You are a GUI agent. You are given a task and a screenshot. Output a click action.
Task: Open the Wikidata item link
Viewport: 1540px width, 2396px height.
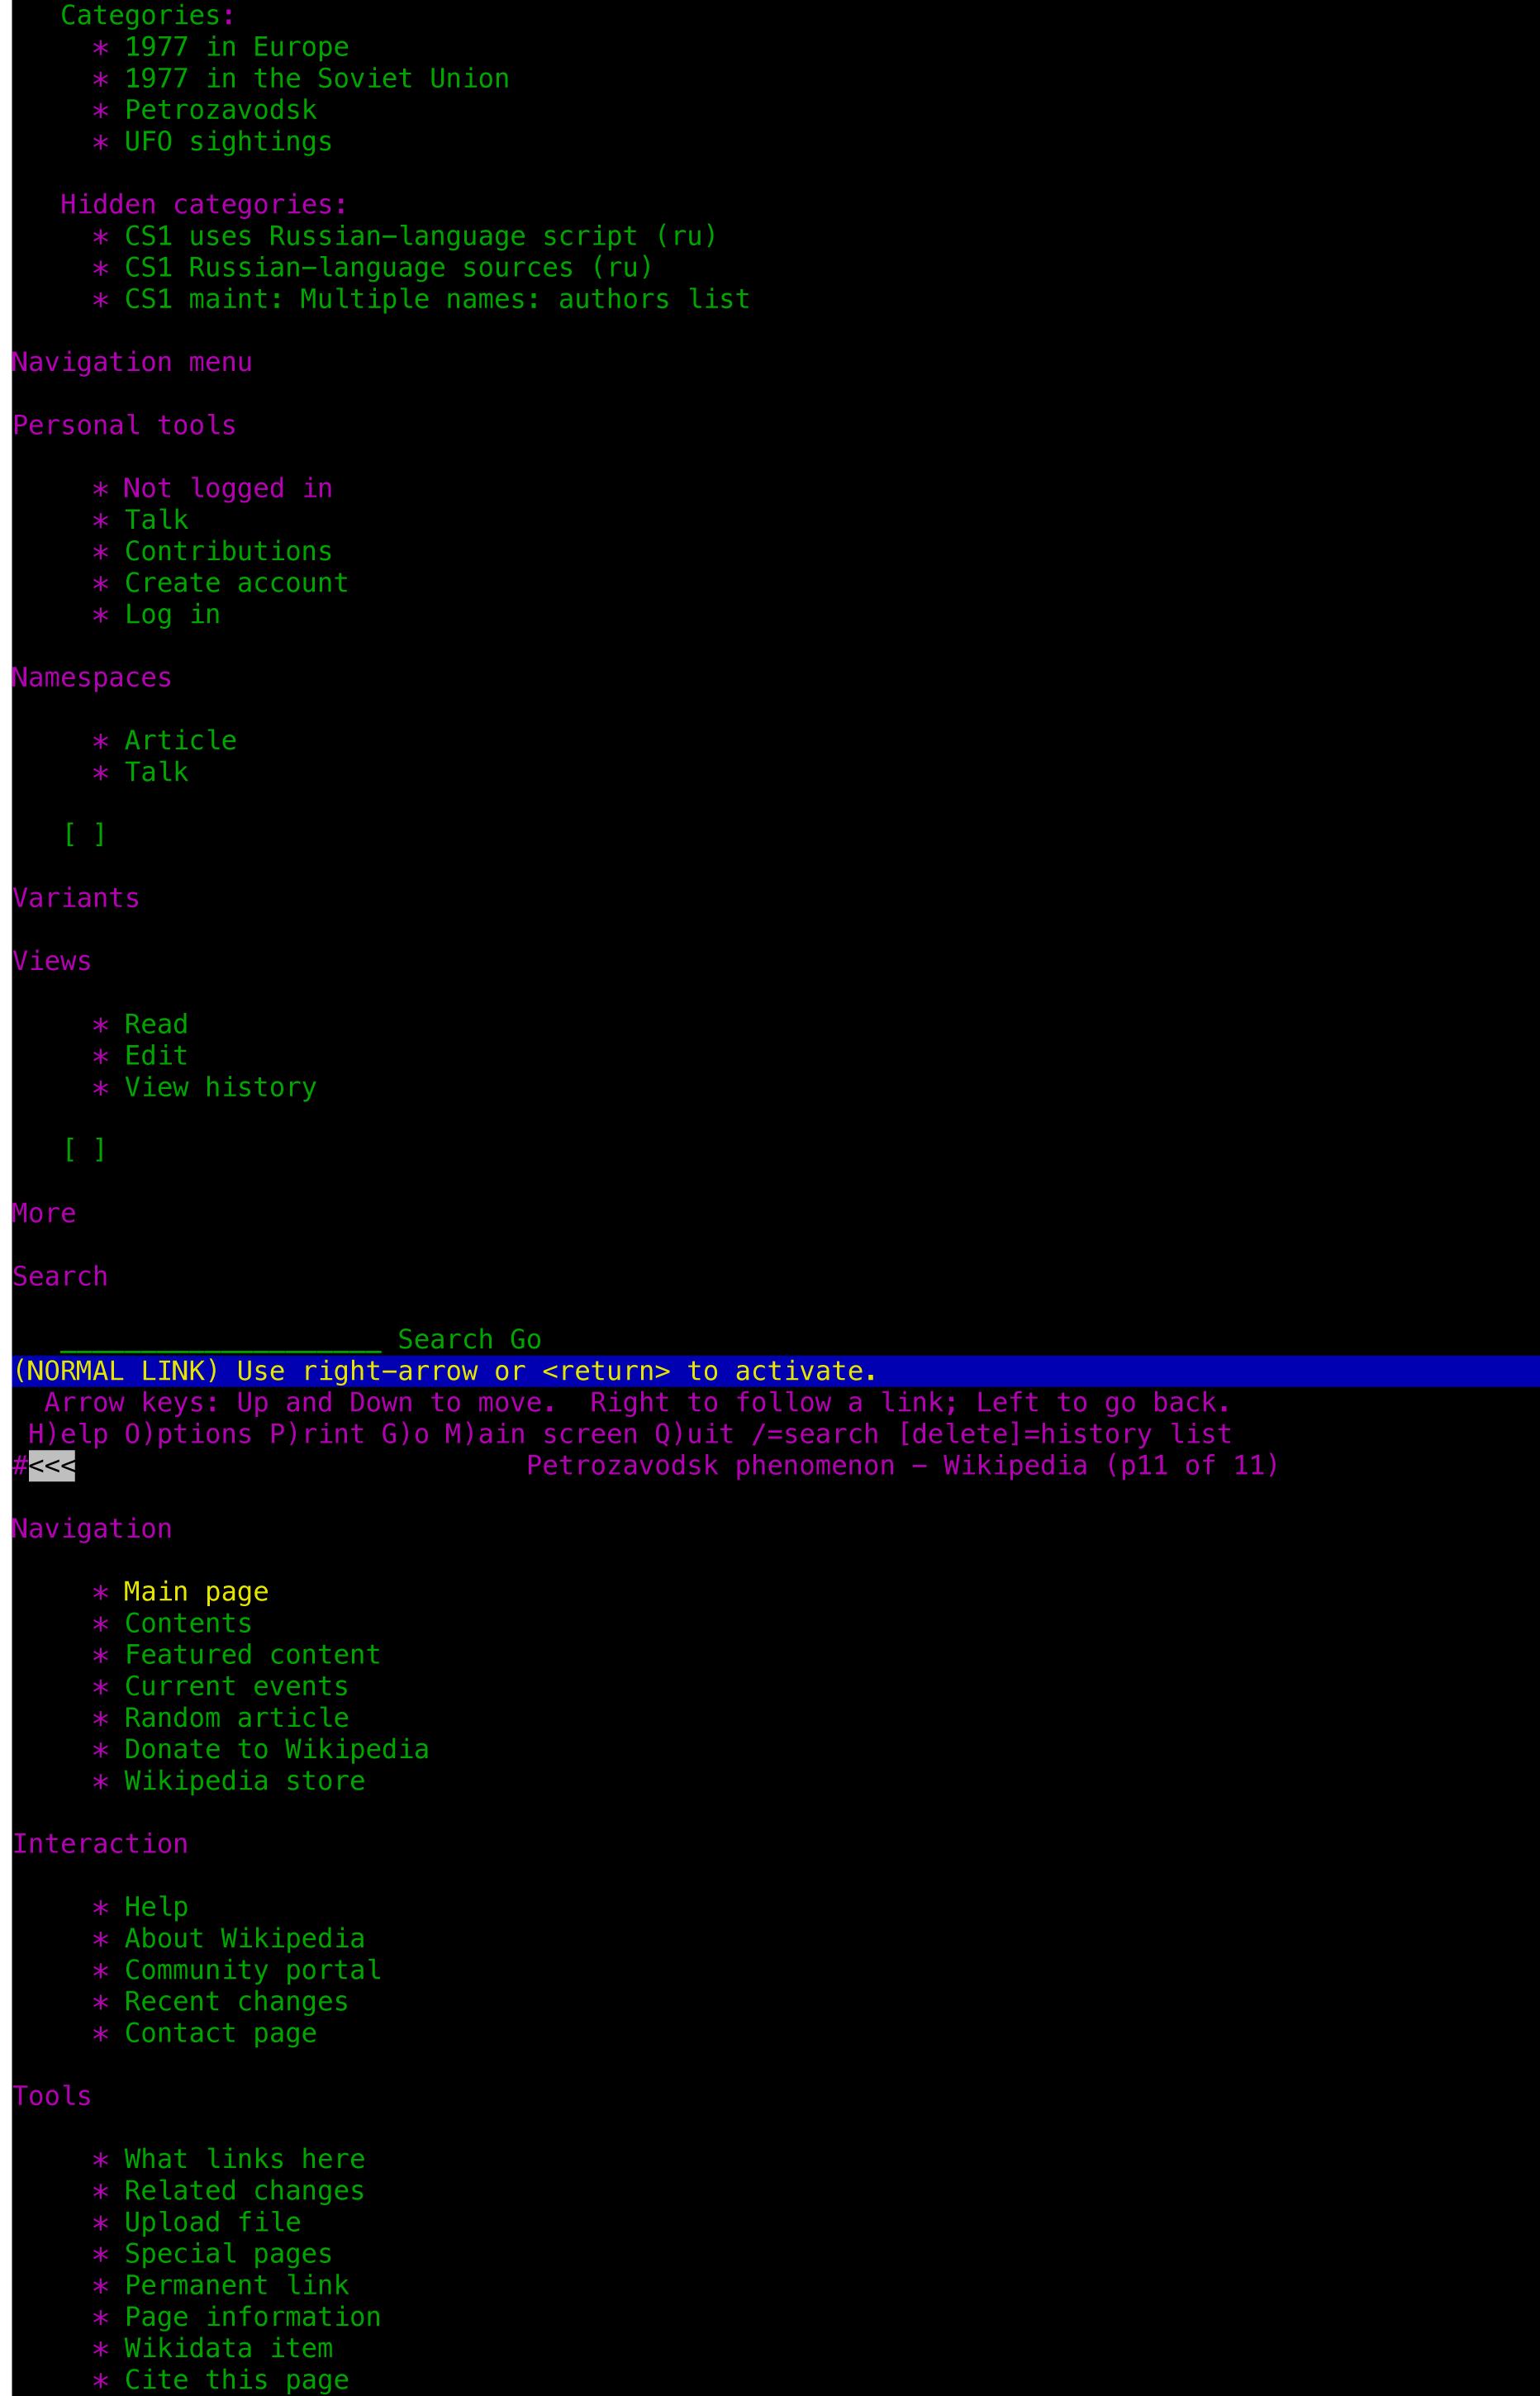[229, 2348]
